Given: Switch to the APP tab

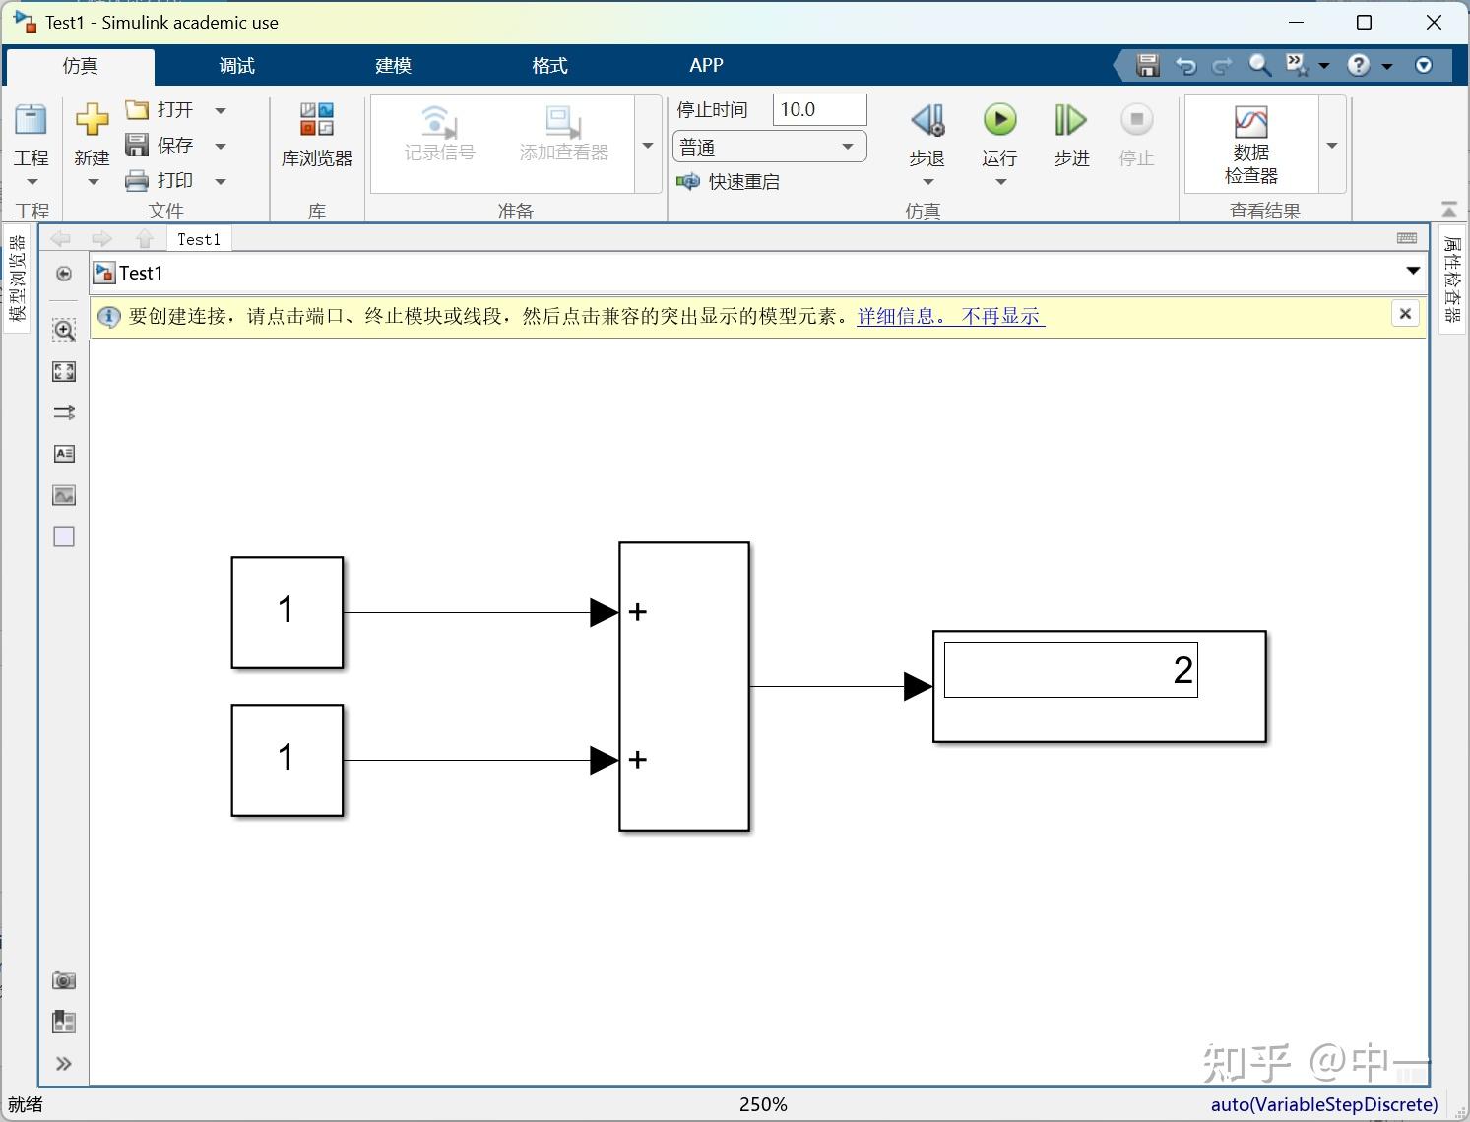Looking at the screenshot, I should click(x=706, y=66).
